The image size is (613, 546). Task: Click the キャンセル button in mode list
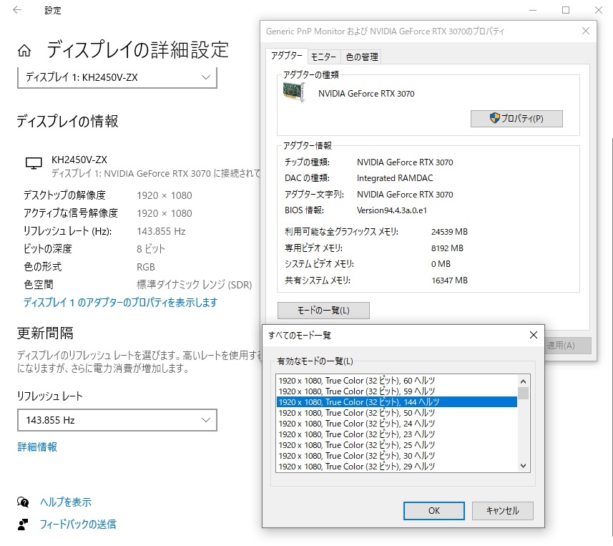502,511
